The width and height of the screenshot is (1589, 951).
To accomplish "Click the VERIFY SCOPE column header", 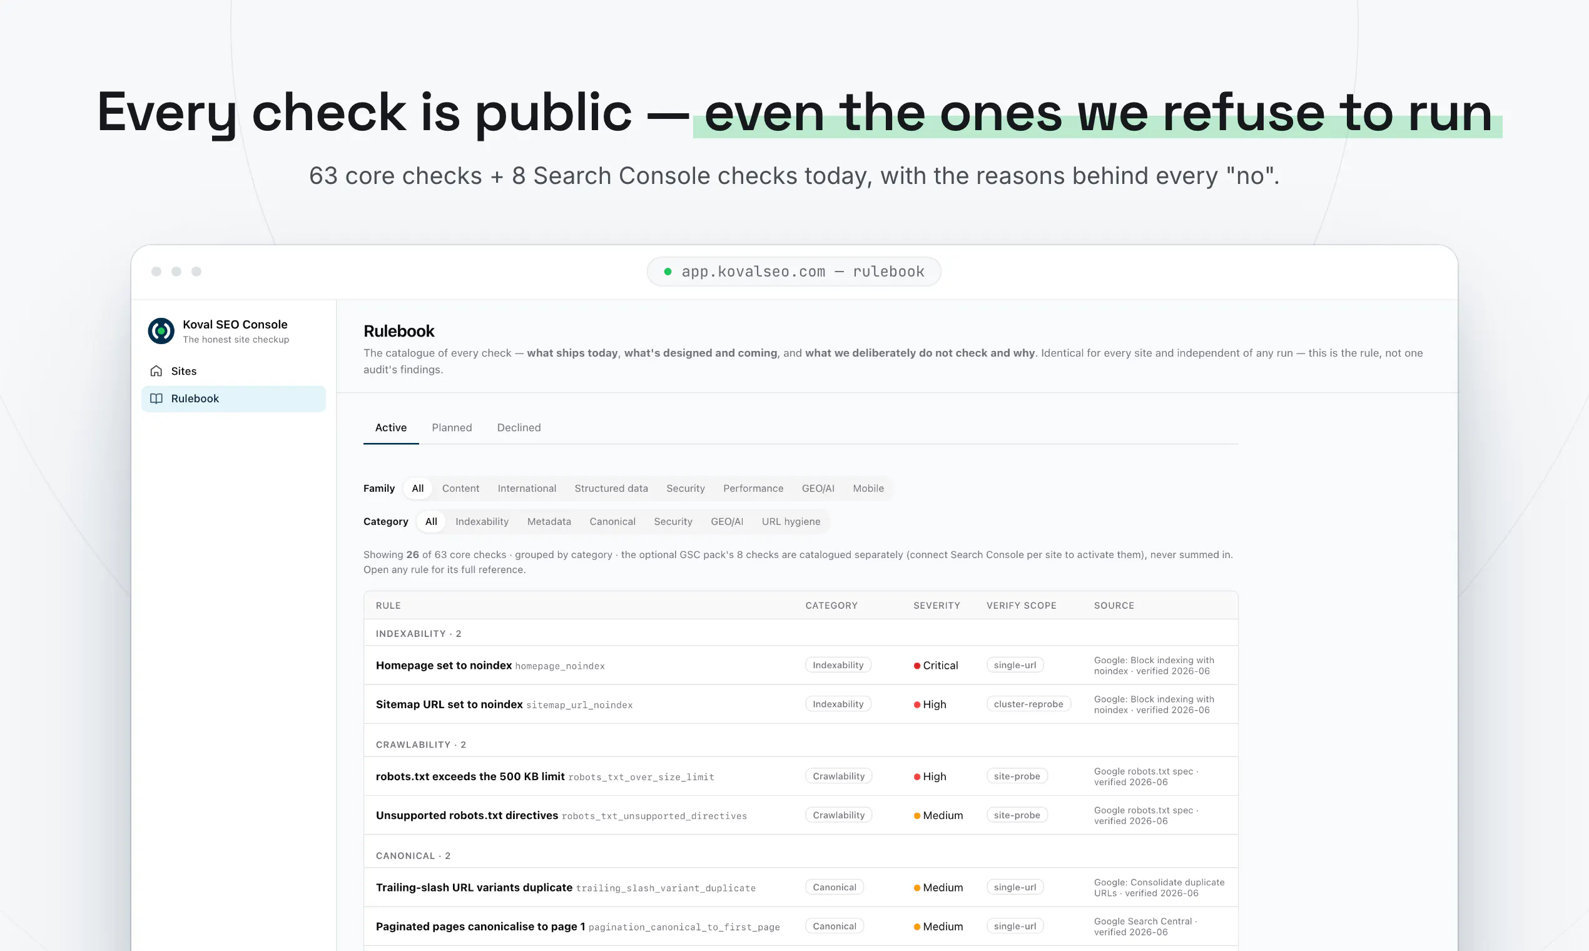I will pyautogui.click(x=1022, y=606).
